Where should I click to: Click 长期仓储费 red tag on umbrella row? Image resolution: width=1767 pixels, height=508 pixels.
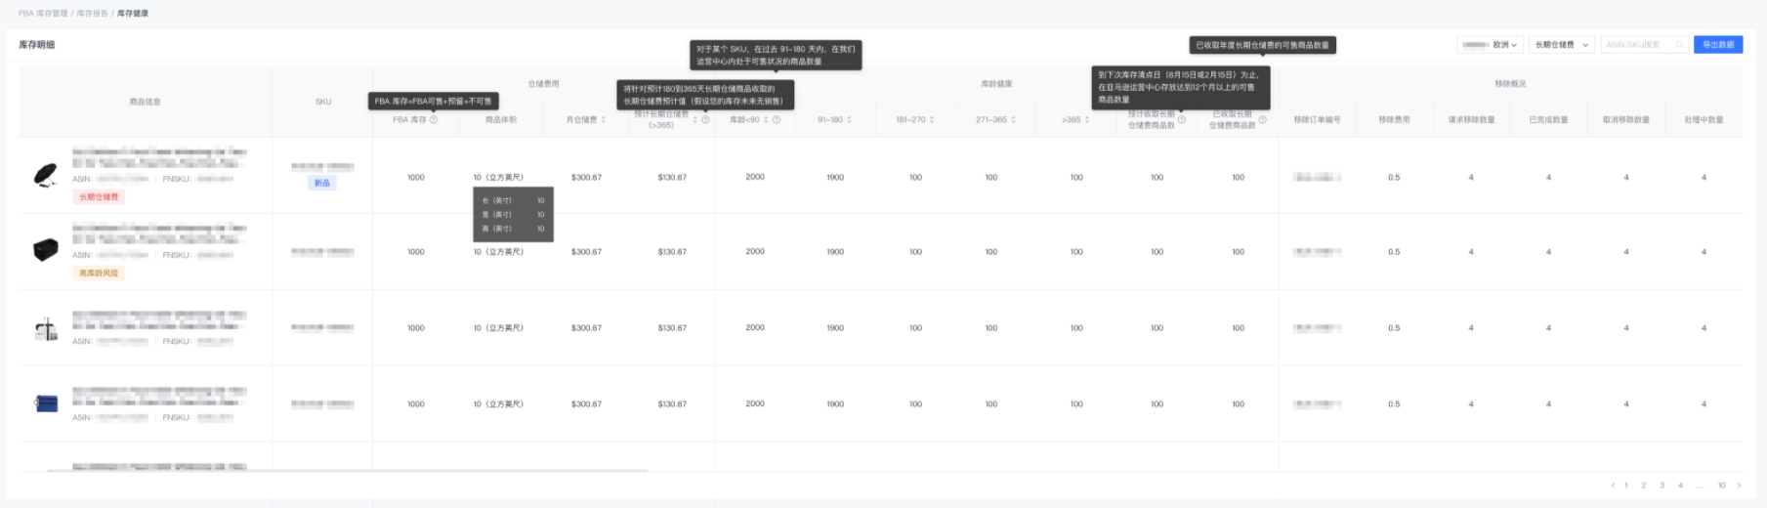tap(99, 197)
